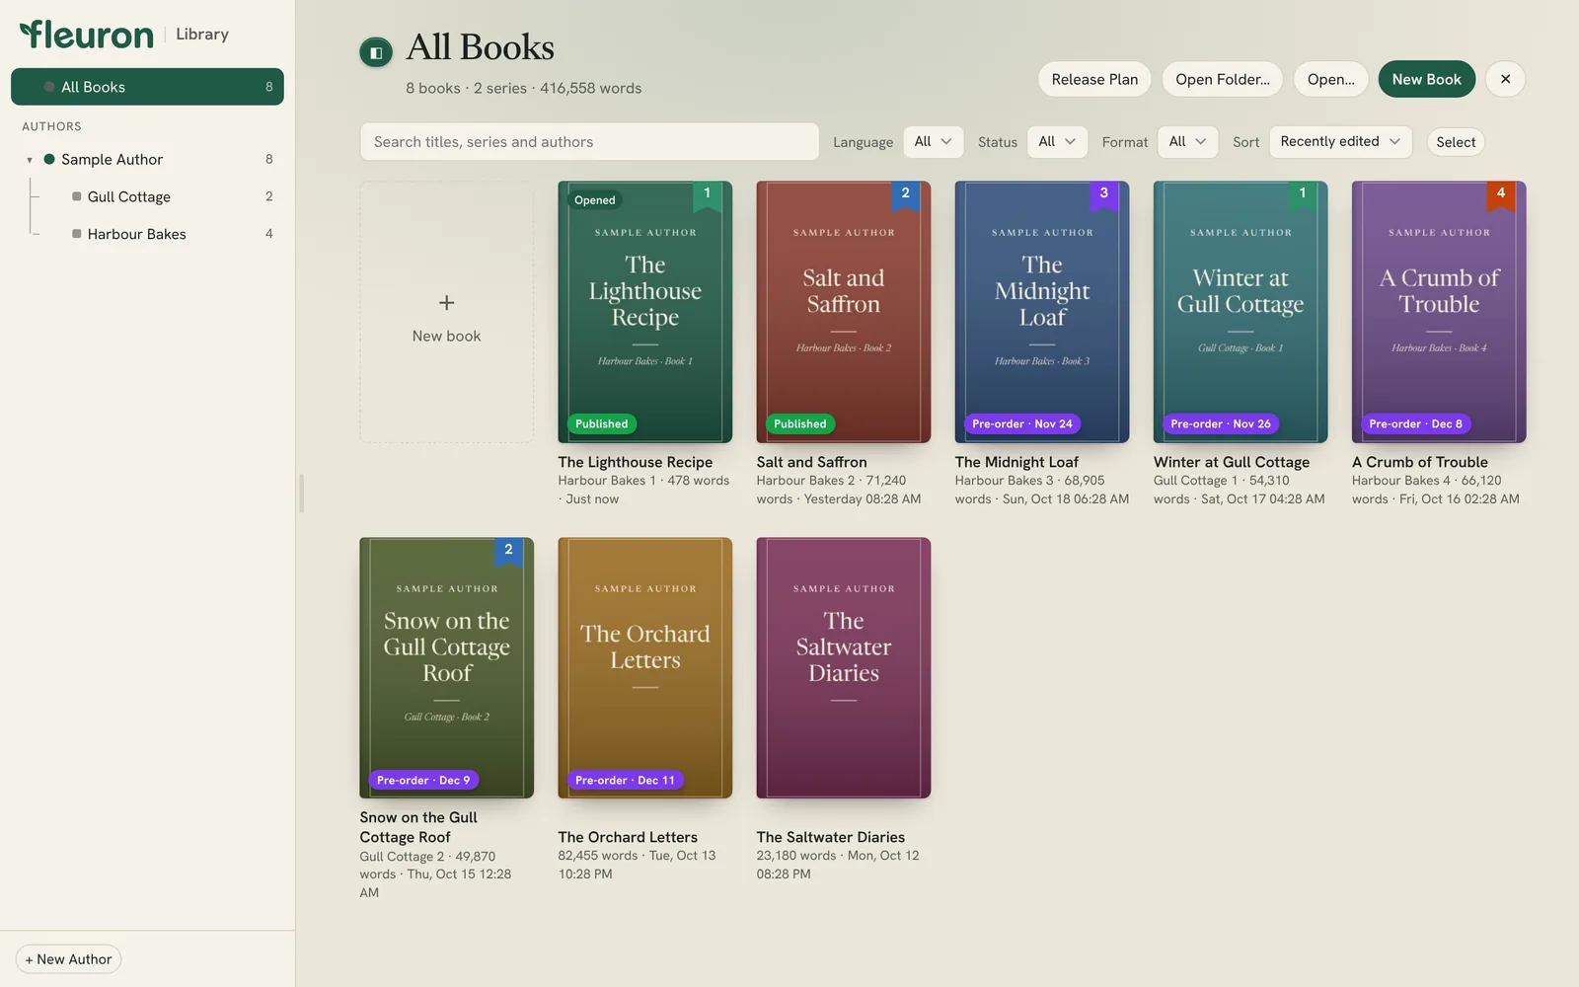Open the Salt and Saffron book cover
1579x987 pixels.
843,312
